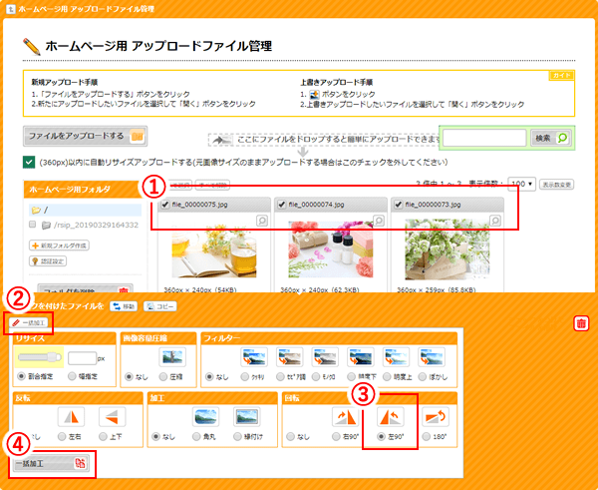Open the display count (表示件数) dropdown
598x490 pixels.
click(x=522, y=185)
